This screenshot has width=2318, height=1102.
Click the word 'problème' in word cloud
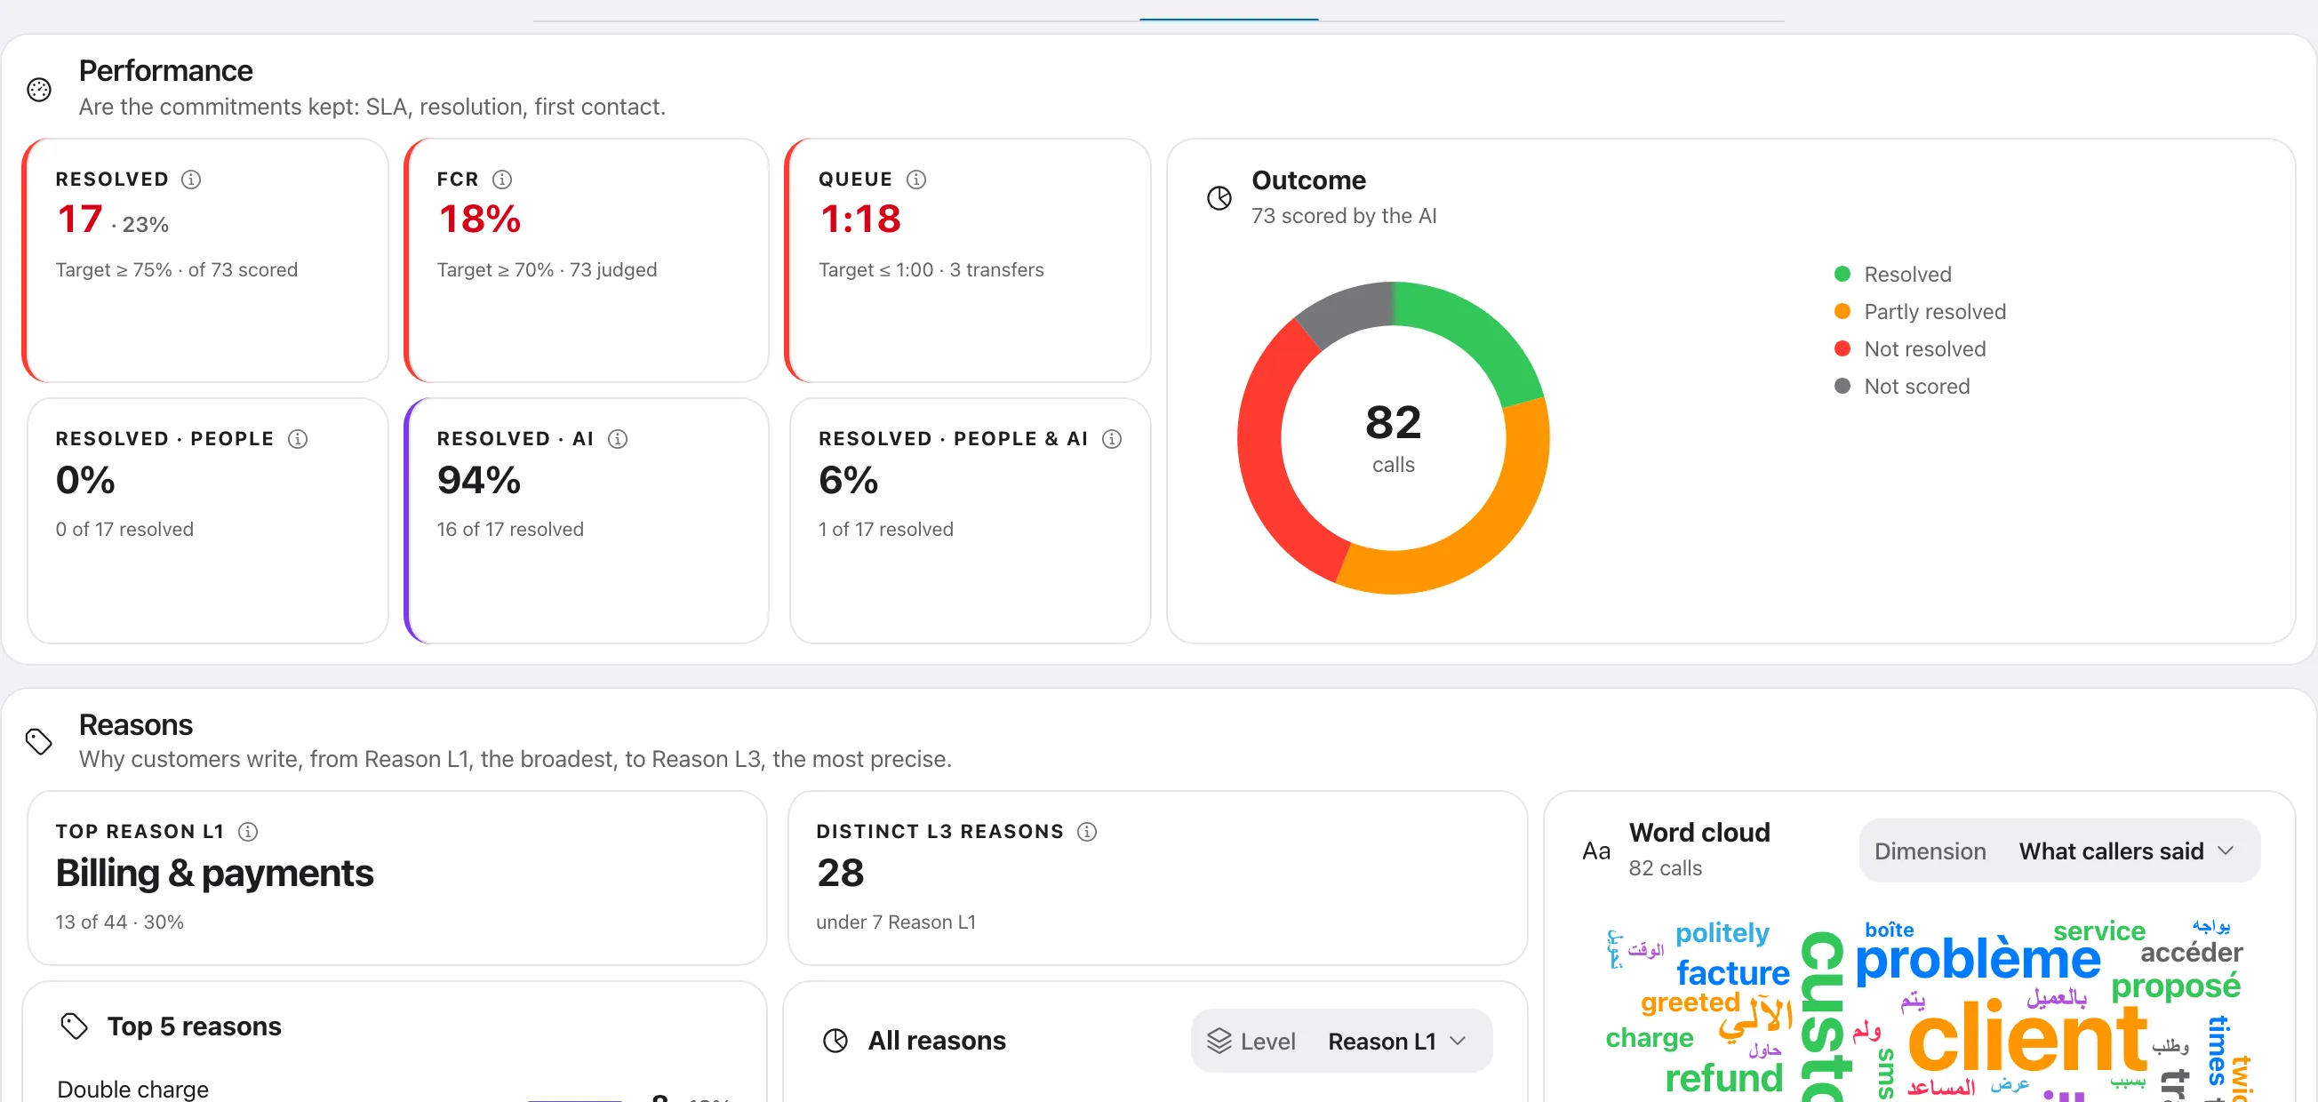click(x=1978, y=959)
